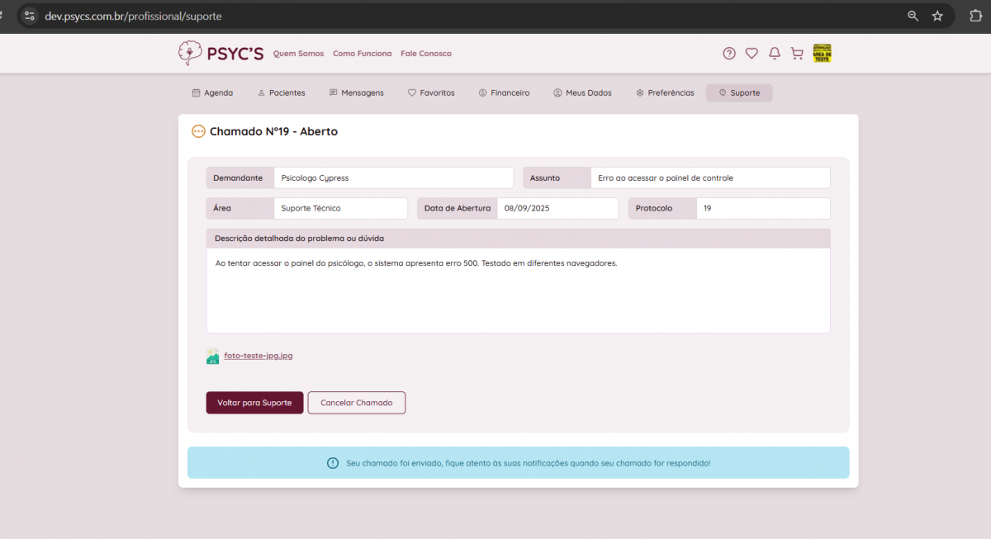This screenshot has width=991, height=539.
Task: Click the Assunto input field
Action: tap(710, 178)
